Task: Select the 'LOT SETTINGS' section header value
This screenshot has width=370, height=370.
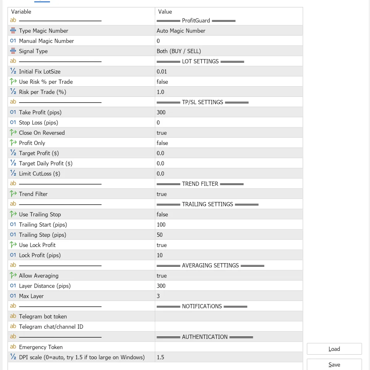Action: [200, 61]
